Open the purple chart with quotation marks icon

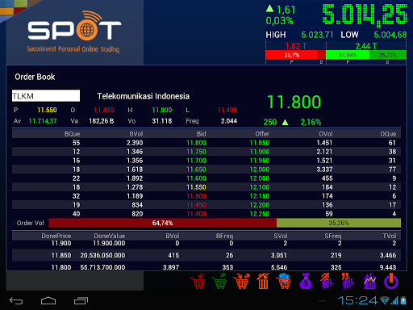(x=348, y=281)
